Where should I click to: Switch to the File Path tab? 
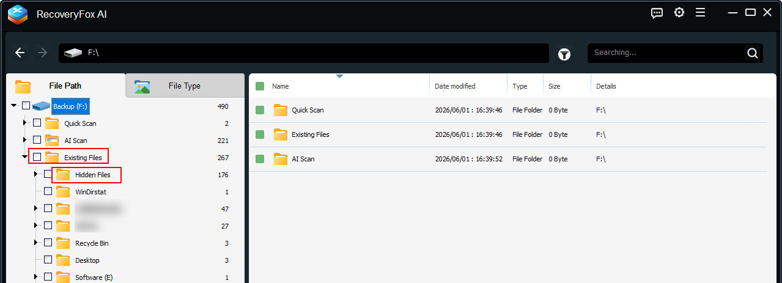[65, 86]
